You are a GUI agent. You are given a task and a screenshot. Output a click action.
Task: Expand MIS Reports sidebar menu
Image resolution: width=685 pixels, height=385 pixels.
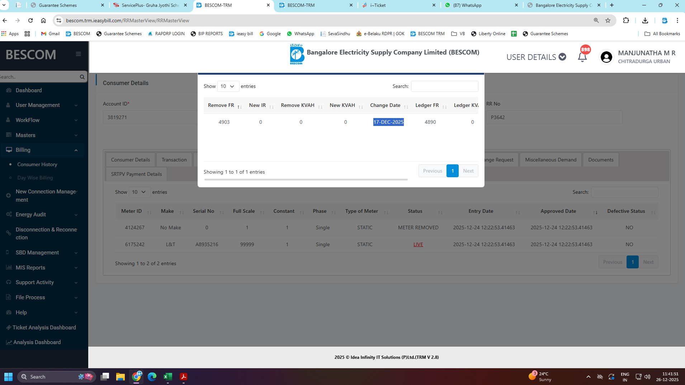(42, 268)
